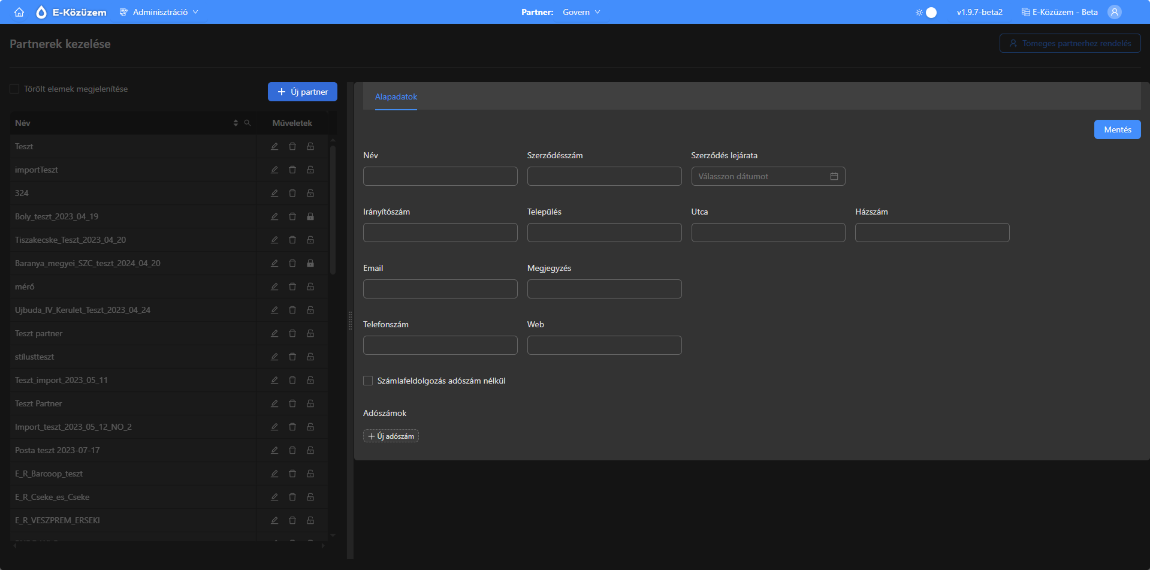Screen dimensions: 1150x570
Task: Select the Alapadatok tab
Action: (x=396, y=96)
